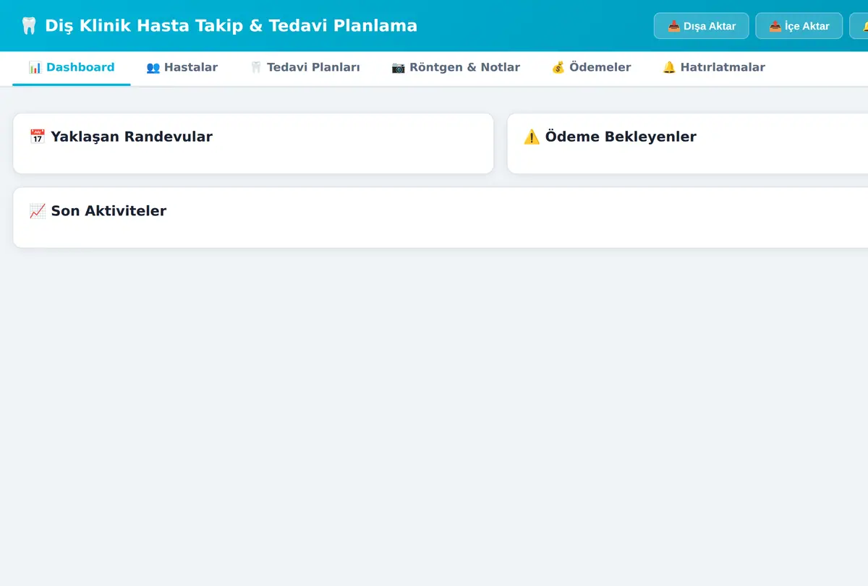View the Hatırlatmalar tab
This screenshot has width=868, height=586.
pos(713,67)
